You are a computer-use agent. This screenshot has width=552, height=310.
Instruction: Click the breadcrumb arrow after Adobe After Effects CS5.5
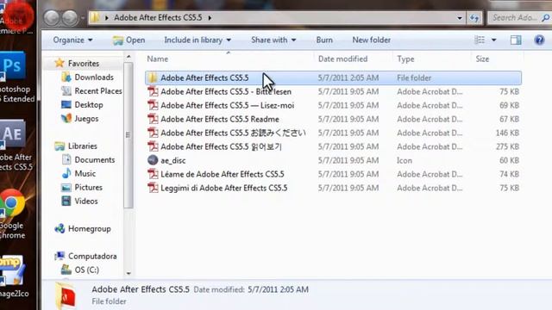[x=210, y=18]
